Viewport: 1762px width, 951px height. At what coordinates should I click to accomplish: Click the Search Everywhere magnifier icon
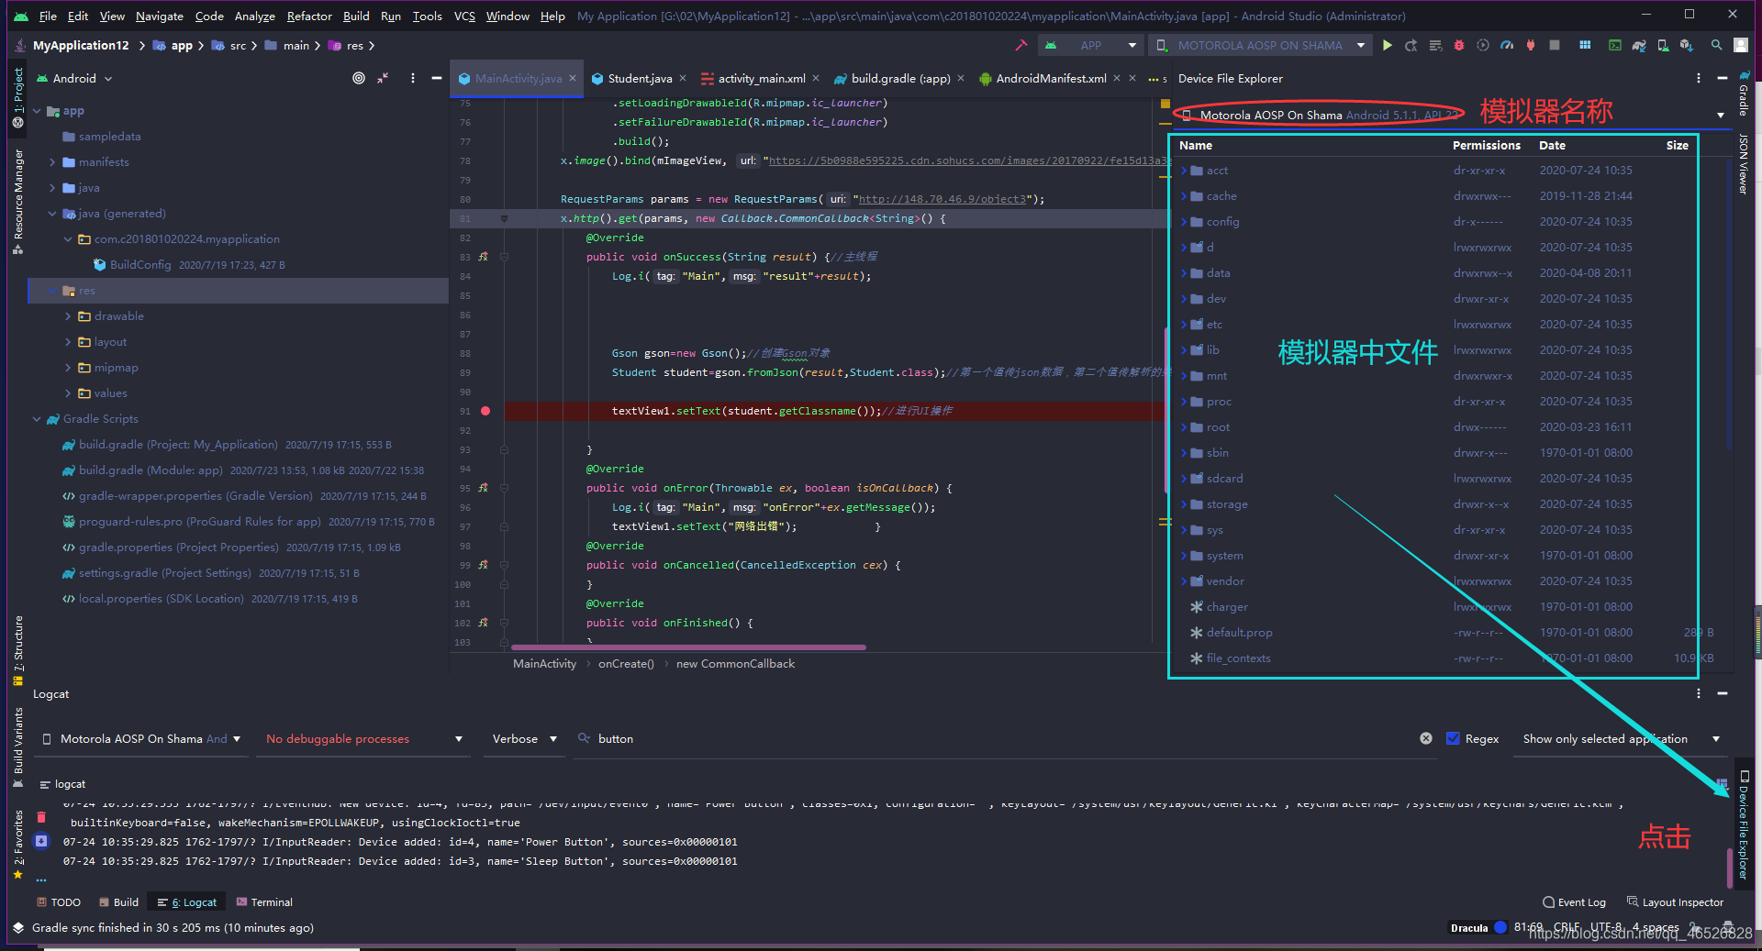point(1716,45)
